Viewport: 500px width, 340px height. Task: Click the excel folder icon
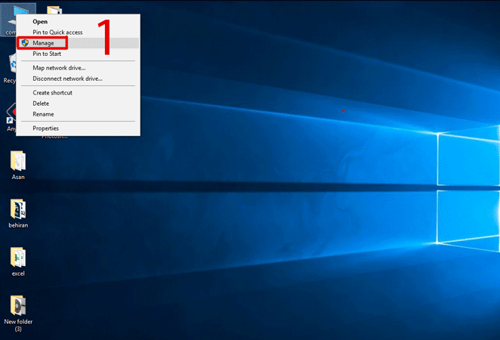point(18,258)
